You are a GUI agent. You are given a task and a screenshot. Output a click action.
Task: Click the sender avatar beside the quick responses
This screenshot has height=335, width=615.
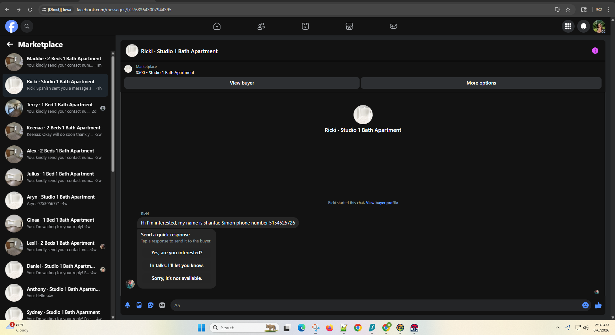(x=130, y=284)
